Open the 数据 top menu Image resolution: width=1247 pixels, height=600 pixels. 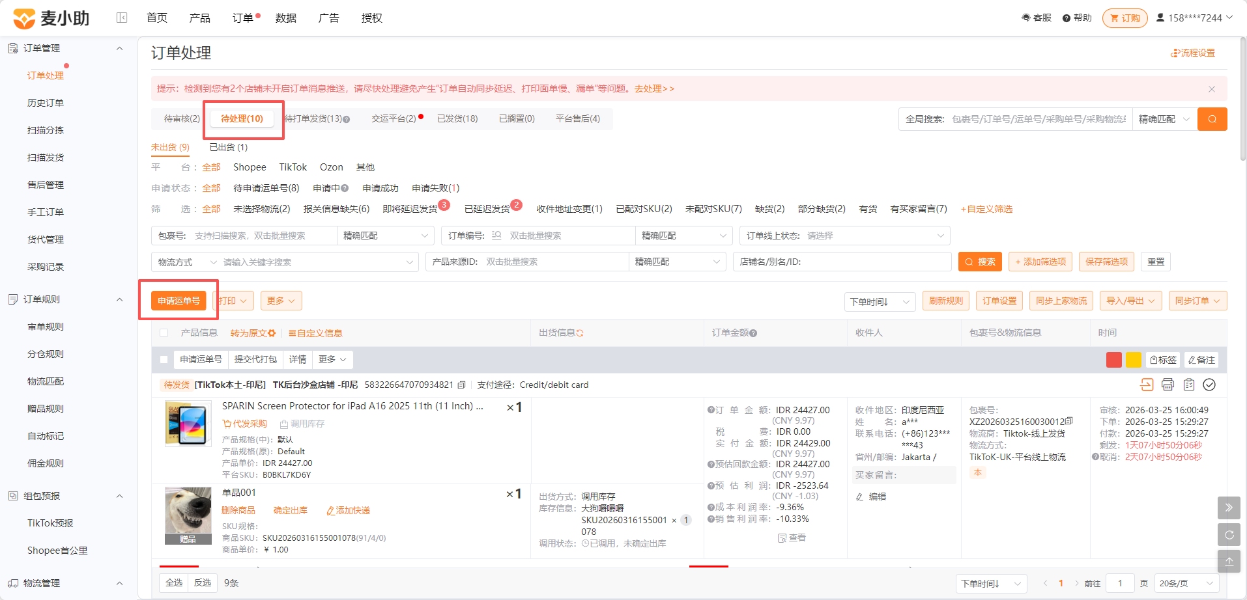coord(285,18)
